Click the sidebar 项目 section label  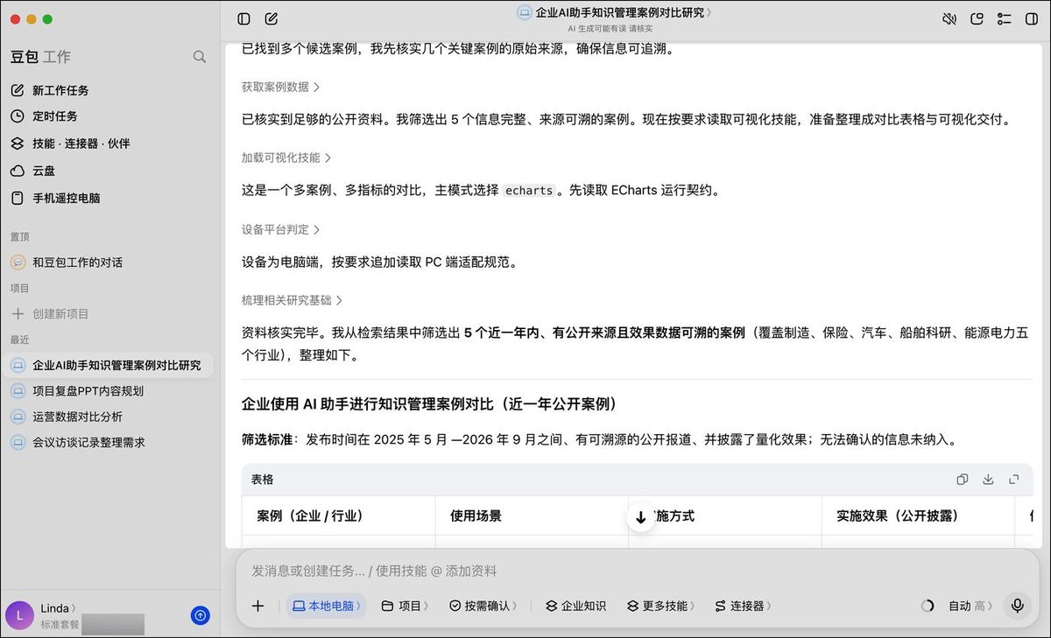(x=19, y=288)
